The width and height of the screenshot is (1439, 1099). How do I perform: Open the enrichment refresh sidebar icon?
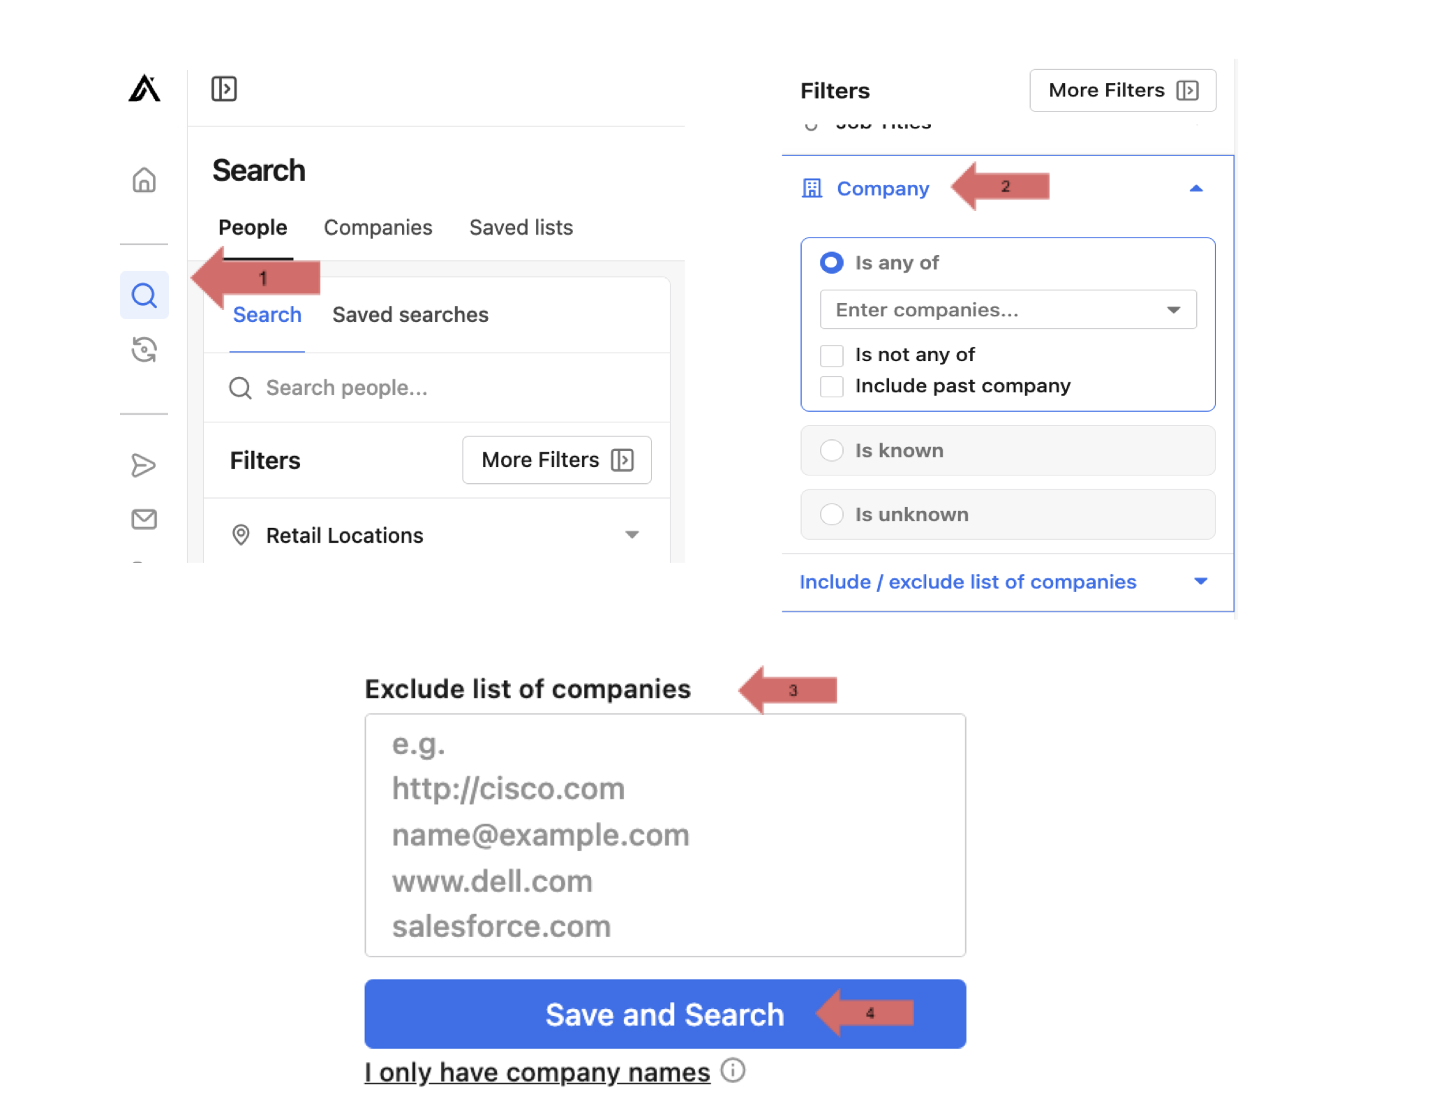click(144, 349)
